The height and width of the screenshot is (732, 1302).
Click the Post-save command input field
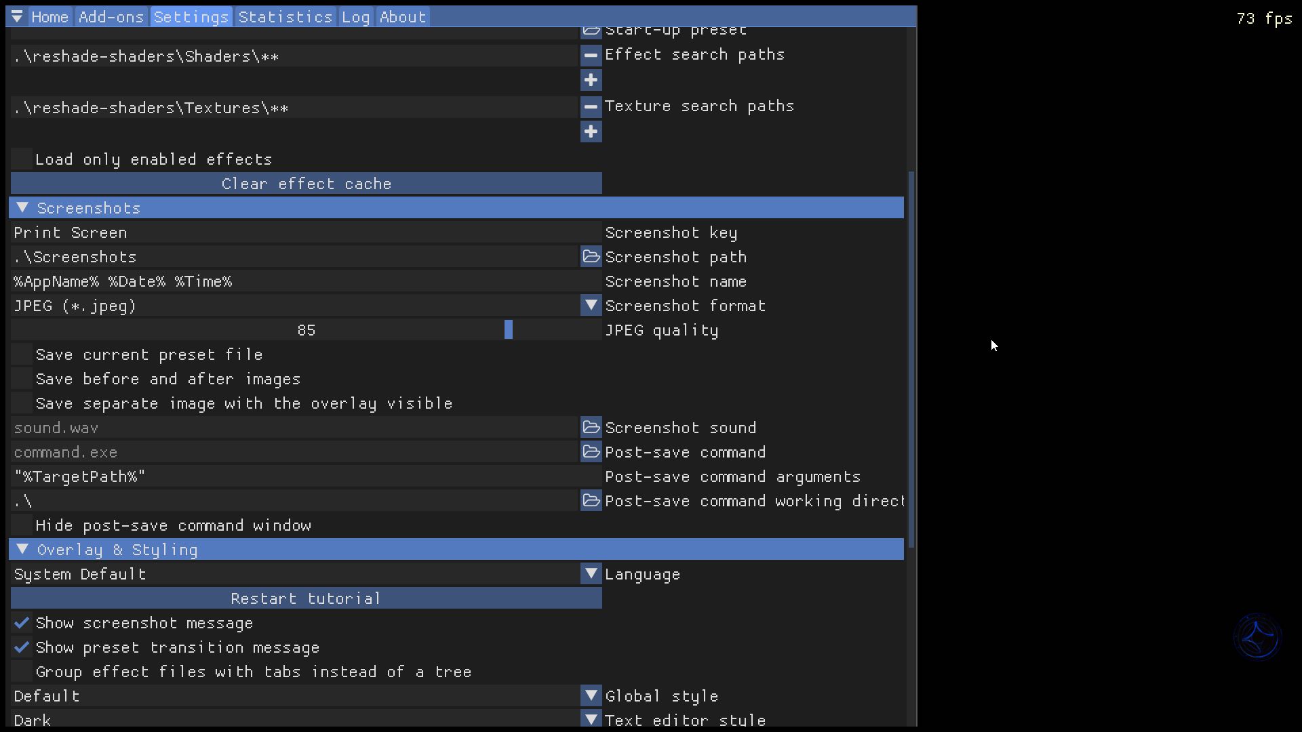point(294,452)
